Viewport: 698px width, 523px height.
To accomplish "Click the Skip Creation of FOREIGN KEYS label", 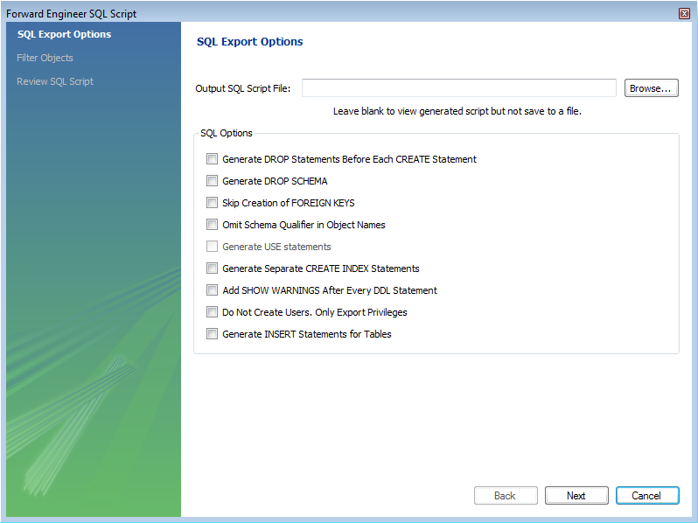I will (289, 203).
